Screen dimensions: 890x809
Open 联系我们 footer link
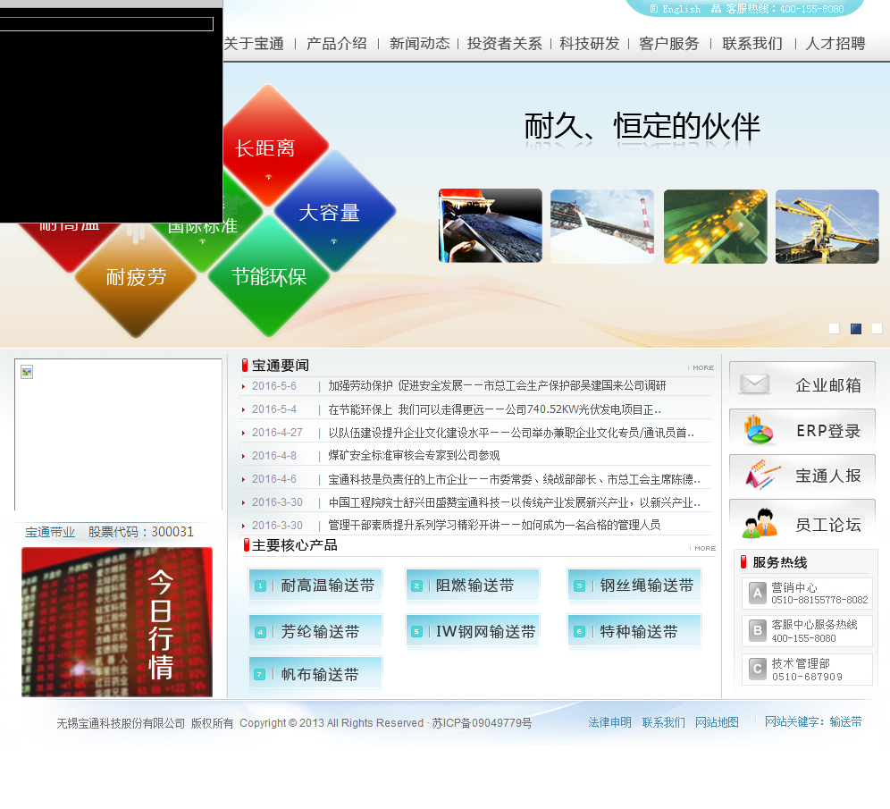[664, 722]
